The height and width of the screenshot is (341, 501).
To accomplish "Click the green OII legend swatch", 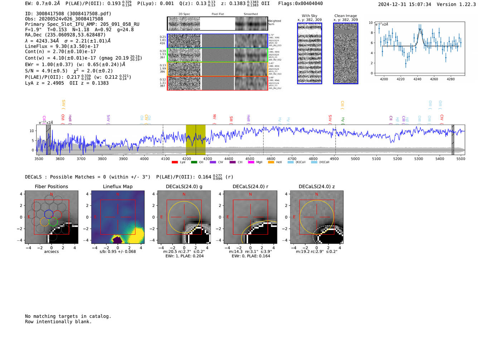I will [194, 162].
